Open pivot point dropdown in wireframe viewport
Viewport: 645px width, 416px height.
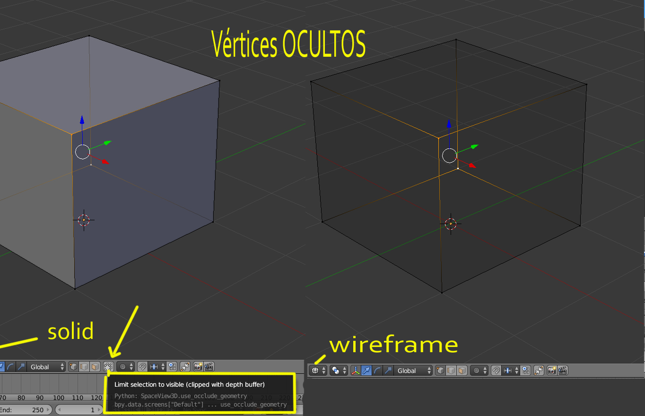[339, 371]
